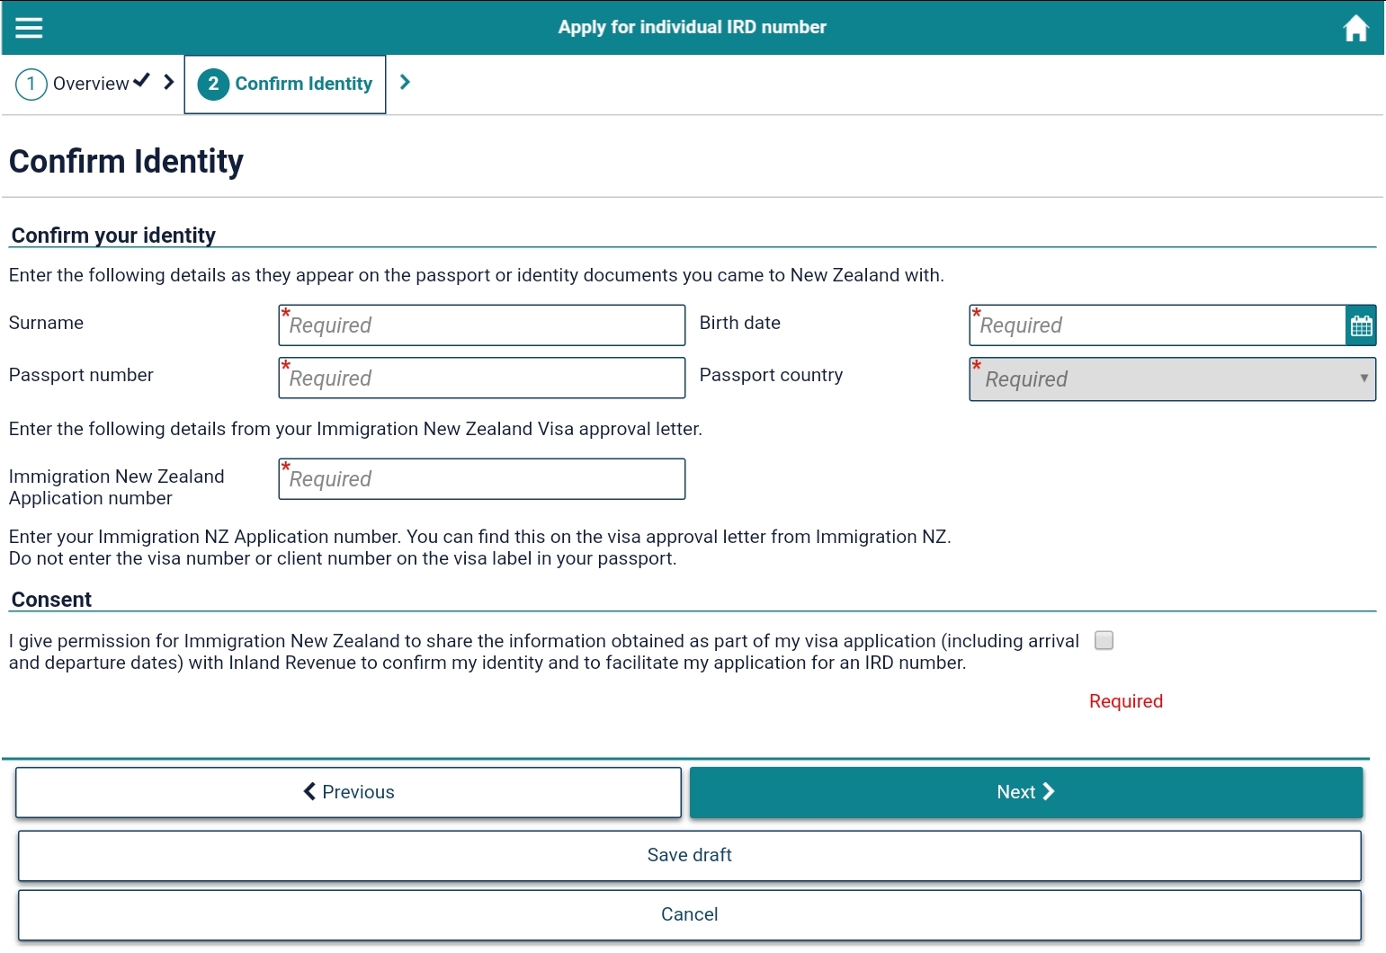The image size is (1386, 953).
Task: Focus the Immigration NZ Application number field
Action: [482, 479]
